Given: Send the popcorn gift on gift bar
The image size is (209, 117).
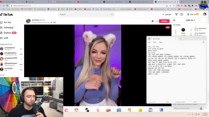Looking at the screenshot, I should point(66,110).
